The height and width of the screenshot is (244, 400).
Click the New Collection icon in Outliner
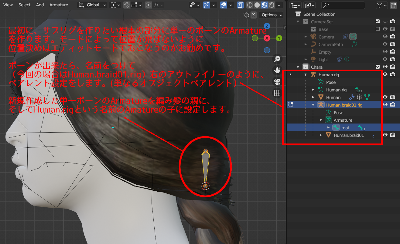pyautogui.click(x=393, y=5)
